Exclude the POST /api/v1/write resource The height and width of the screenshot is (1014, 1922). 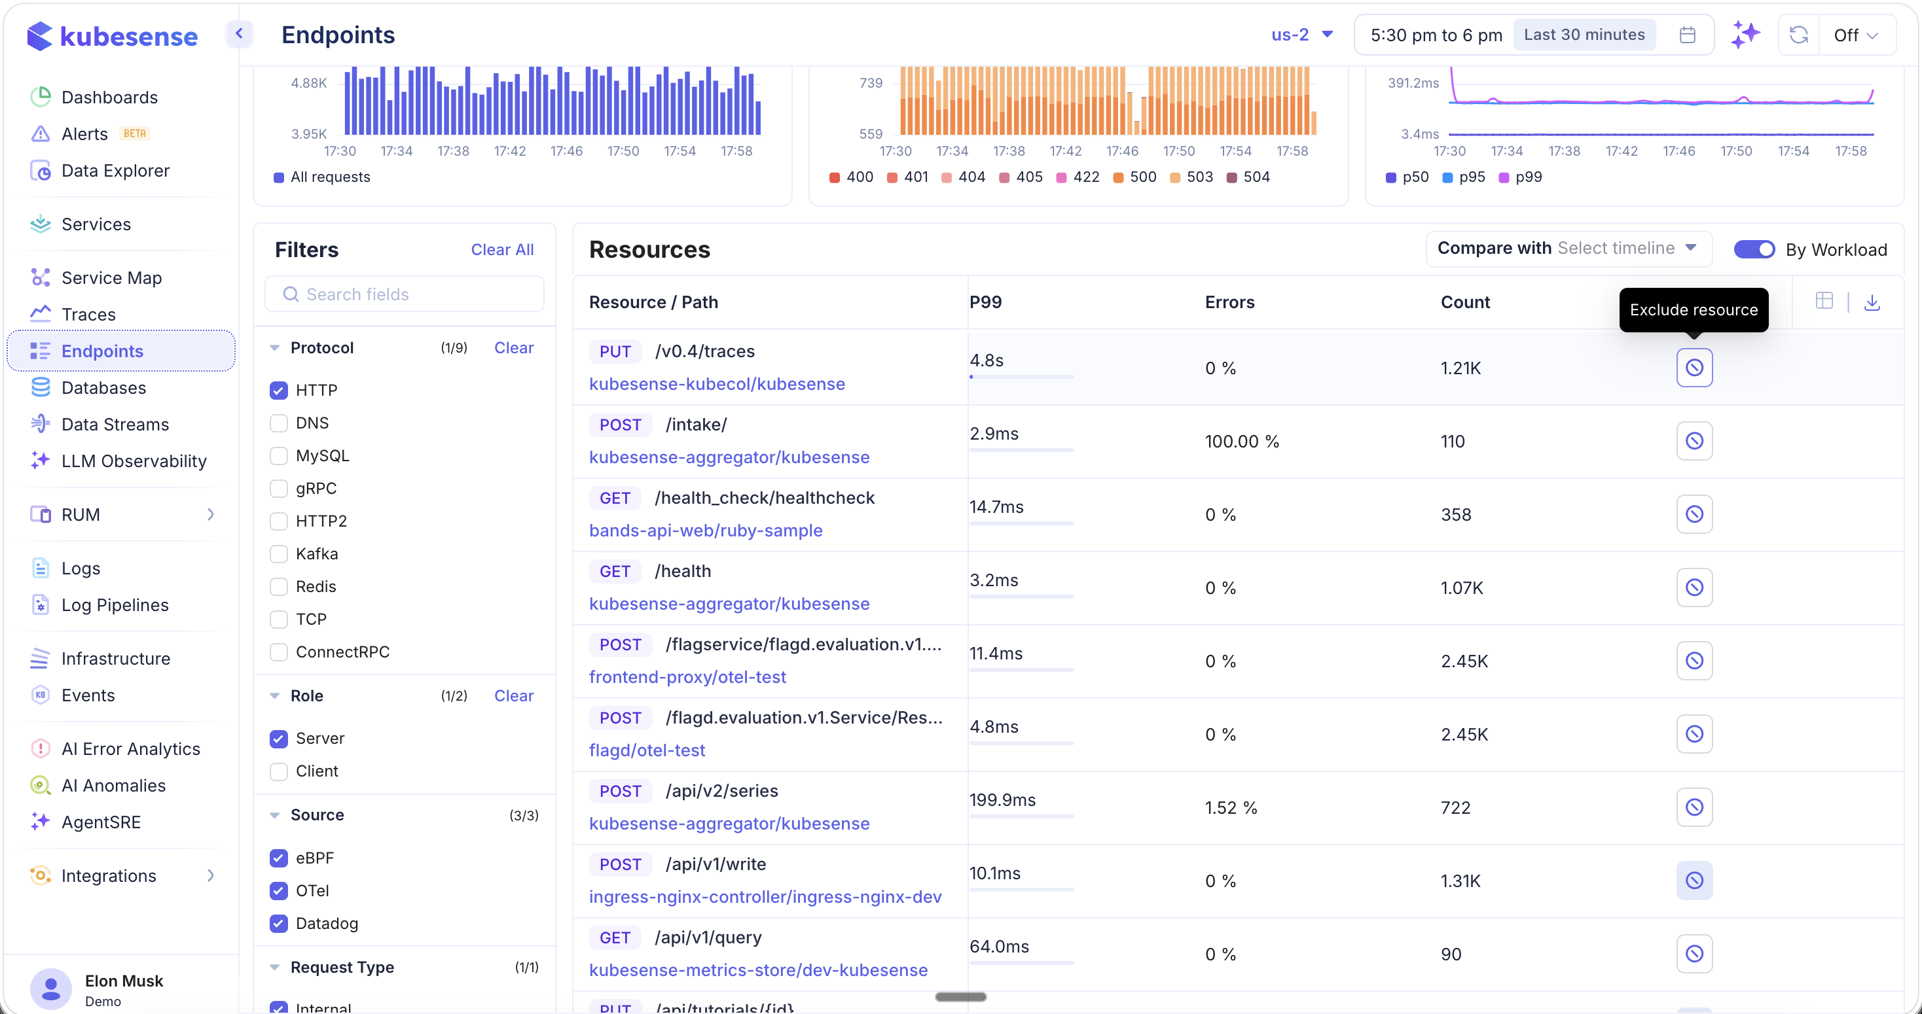tap(1694, 881)
